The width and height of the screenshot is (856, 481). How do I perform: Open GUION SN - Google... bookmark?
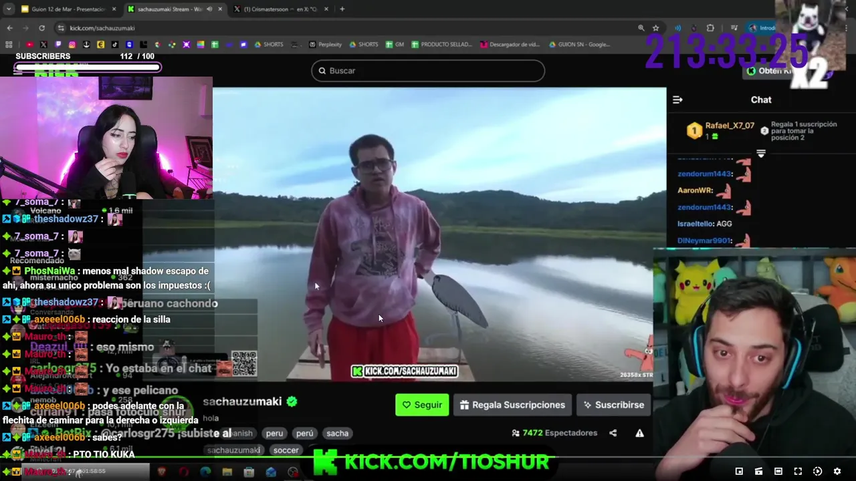(x=579, y=45)
